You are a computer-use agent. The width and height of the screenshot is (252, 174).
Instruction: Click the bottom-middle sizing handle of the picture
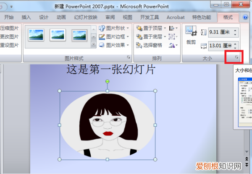tap(108, 159)
